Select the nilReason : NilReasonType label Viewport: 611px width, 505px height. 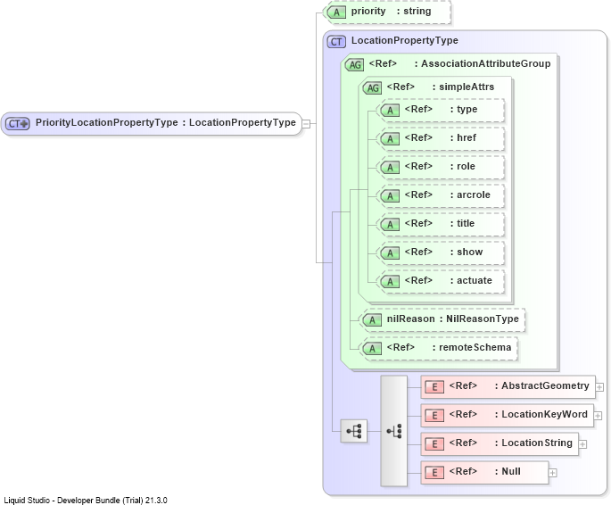(453, 319)
